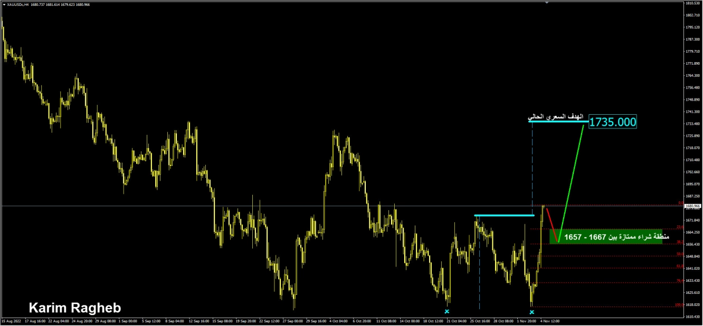This screenshot has width=703, height=326.
Task: Select the cyan X marker under November 1 low
Action: (x=531, y=312)
